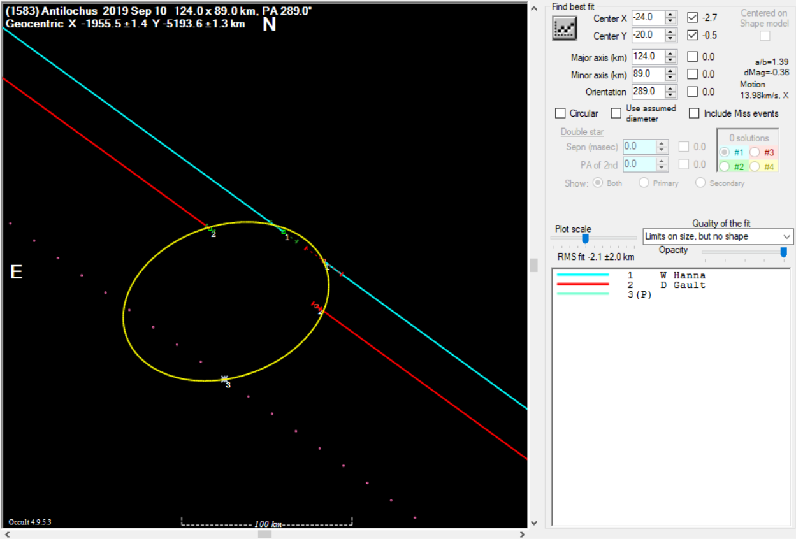Image resolution: width=796 pixels, height=539 pixels.
Task: Tick the checkbox beside PA of 2nd
Action: pos(683,164)
